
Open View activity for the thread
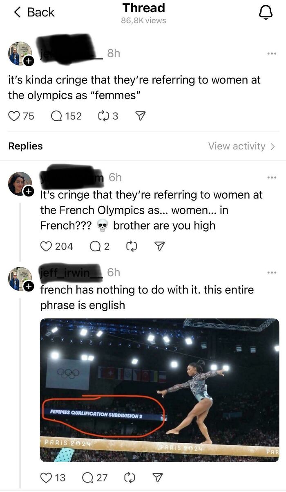click(x=237, y=146)
